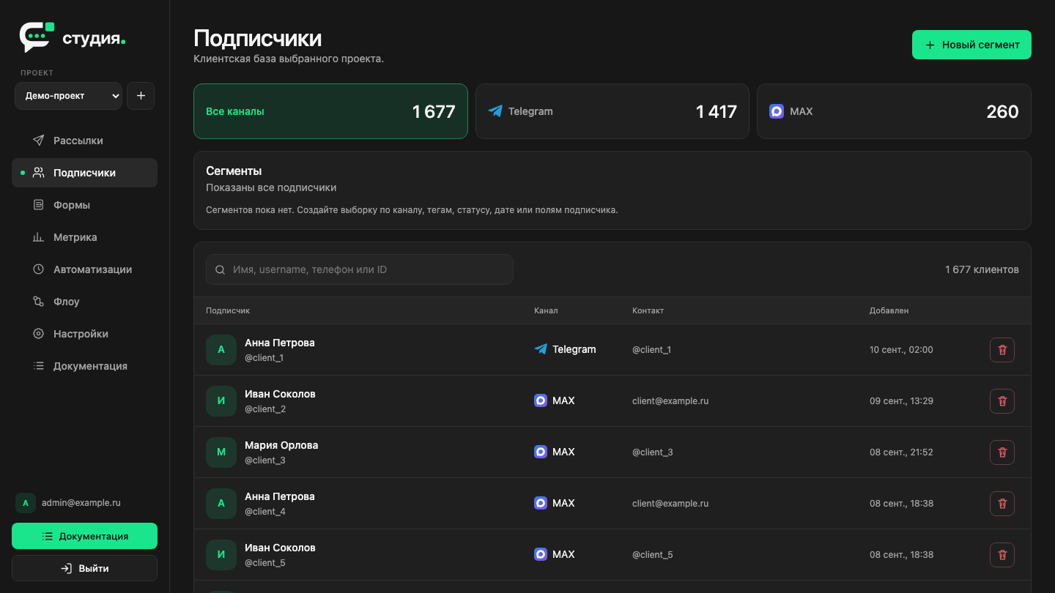Click the Сегменты panel heading

click(x=234, y=171)
